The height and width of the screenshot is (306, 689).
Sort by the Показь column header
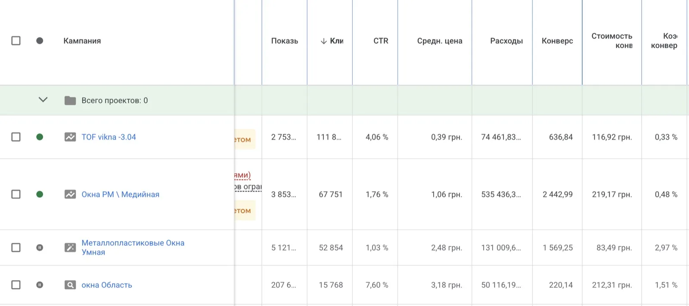(x=285, y=41)
